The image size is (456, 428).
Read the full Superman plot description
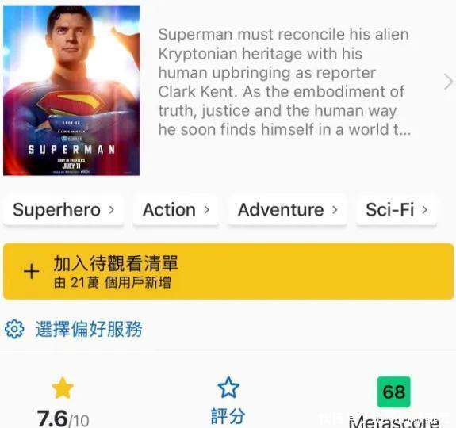pyautogui.click(x=284, y=82)
